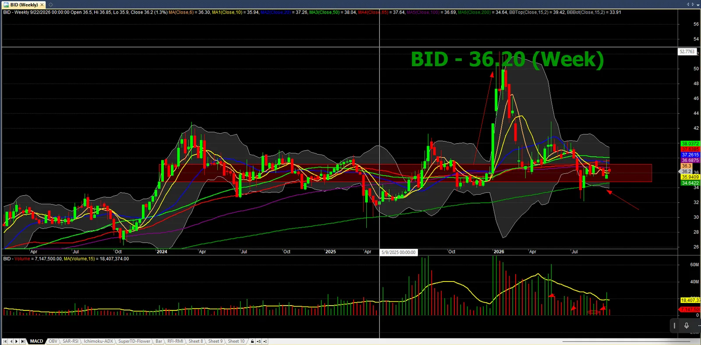
Task: Select the SuperTD-Flower sheet tab
Action: pos(134,341)
